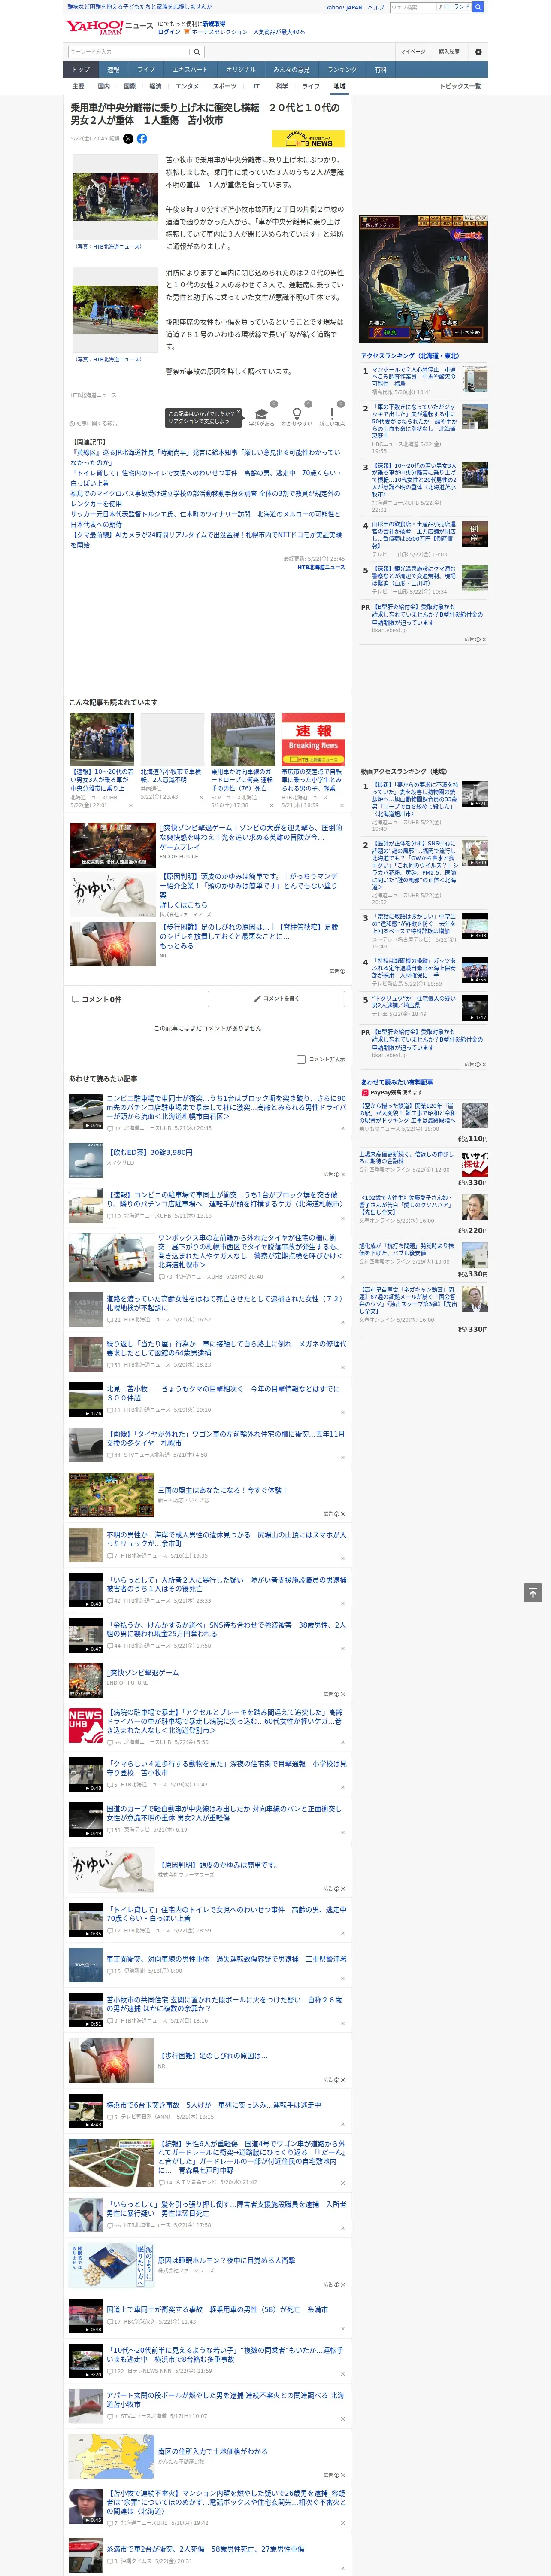The image size is (551, 2576).
Task: Open 購入履歴
Action: tap(449, 52)
